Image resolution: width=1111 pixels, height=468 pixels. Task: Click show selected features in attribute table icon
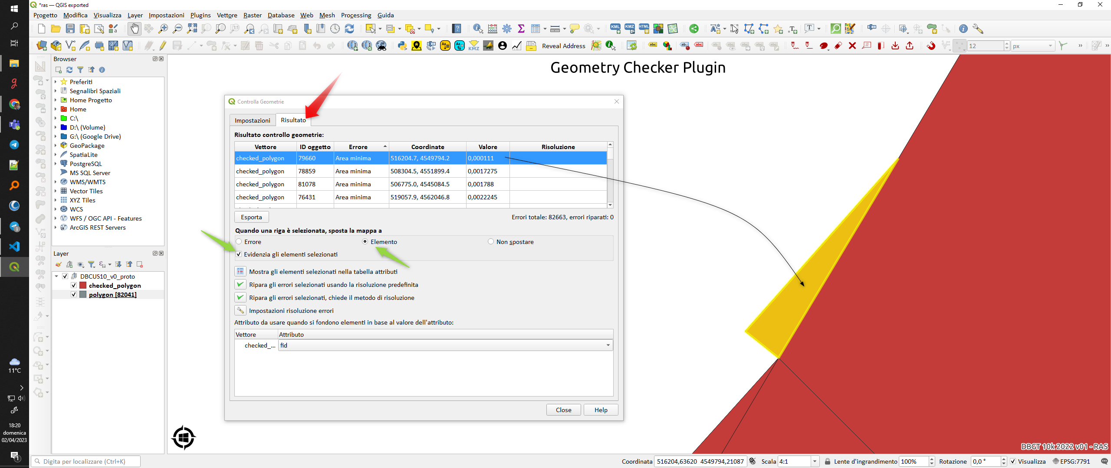pyautogui.click(x=240, y=272)
